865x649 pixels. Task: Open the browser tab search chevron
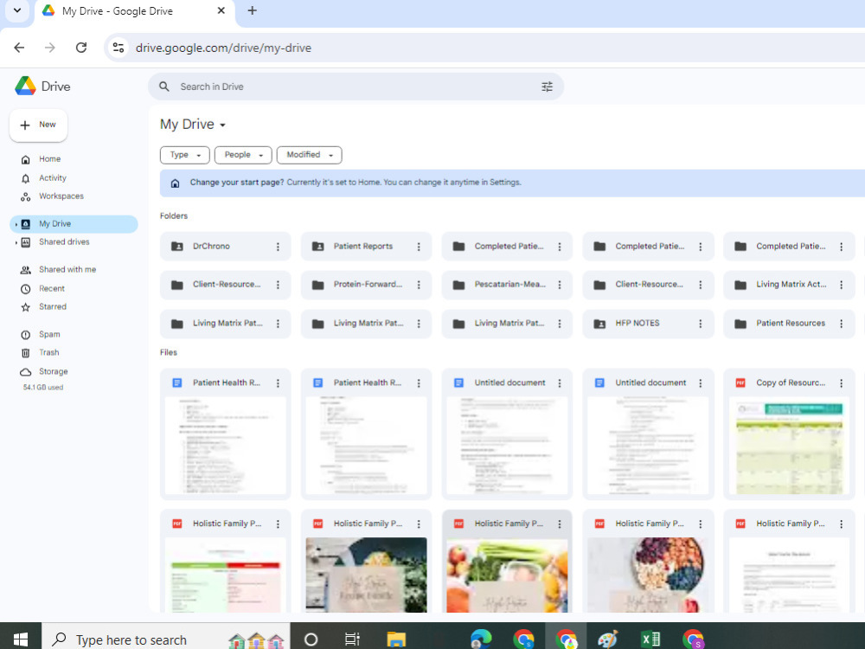(x=17, y=10)
